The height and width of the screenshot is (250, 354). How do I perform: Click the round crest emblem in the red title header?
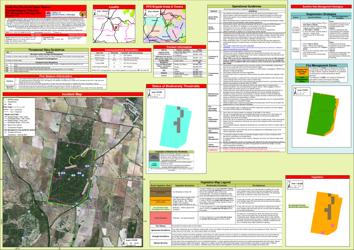[x=82, y=15]
